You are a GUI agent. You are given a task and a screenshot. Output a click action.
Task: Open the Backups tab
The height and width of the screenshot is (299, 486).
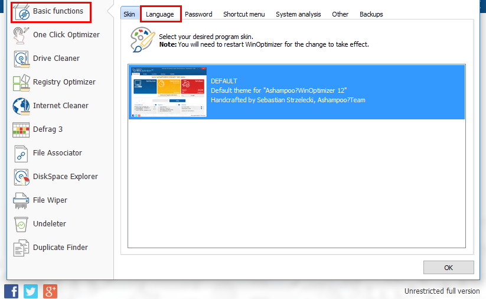click(x=371, y=14)
